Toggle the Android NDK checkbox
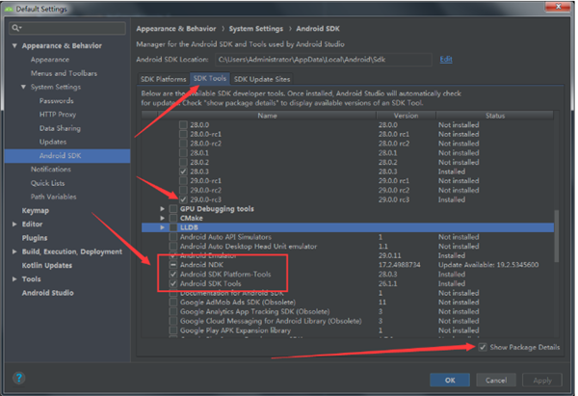The image size is (578, 396). [173, 264]
